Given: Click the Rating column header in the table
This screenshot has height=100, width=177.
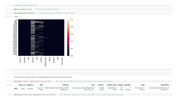Looking at the screenshot, I should 120,85.
